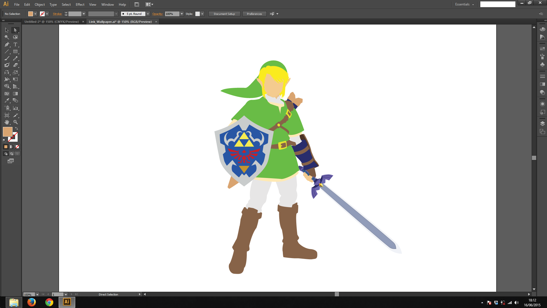Screen dimensions: 547x308
Task: Select the Shape Builder tool
Action: (7, 86)
